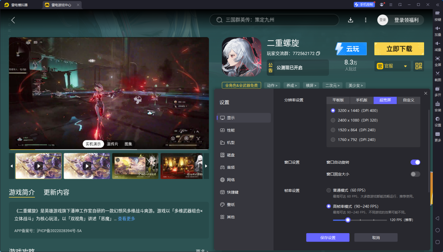The height and width of the screenshot is (252, 443).
Task: Expand the 美少女 tag chevron
Action: (x=362, y=86)
